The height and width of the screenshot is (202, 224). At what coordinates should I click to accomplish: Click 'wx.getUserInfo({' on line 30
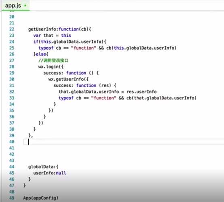coord(68,79)
